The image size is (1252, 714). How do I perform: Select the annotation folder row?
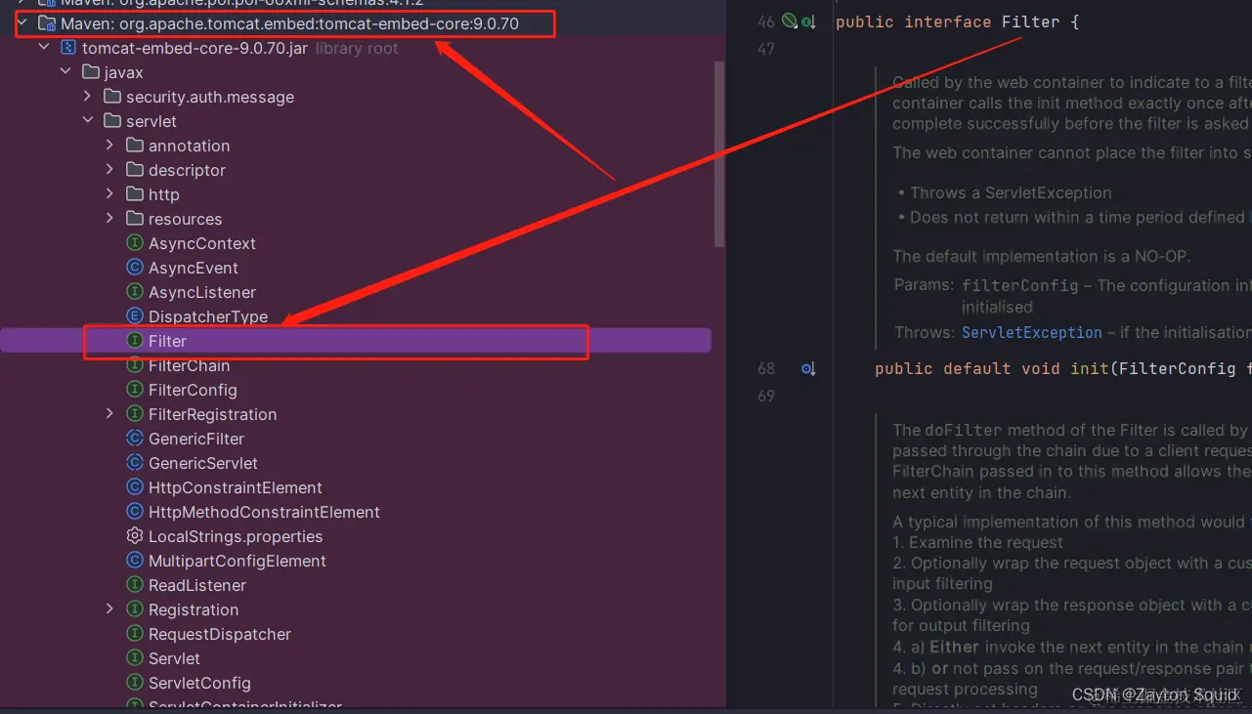tap(356, 146)
